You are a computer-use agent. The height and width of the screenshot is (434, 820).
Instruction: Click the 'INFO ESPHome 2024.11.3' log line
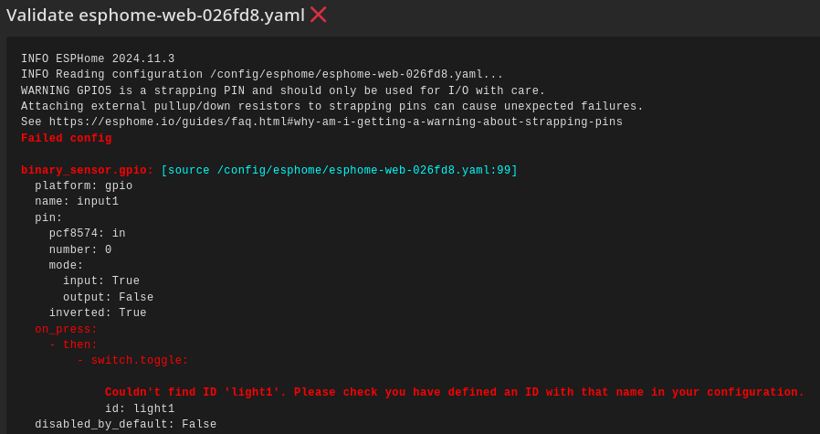tap(98, 59)
